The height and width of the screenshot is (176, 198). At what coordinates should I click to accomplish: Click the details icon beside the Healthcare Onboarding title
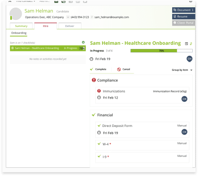186,44
